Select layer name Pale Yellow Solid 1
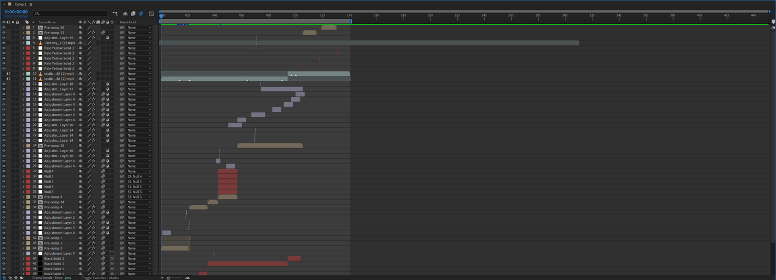The height and width of the screenshot is (280, 776). [59, 48]
